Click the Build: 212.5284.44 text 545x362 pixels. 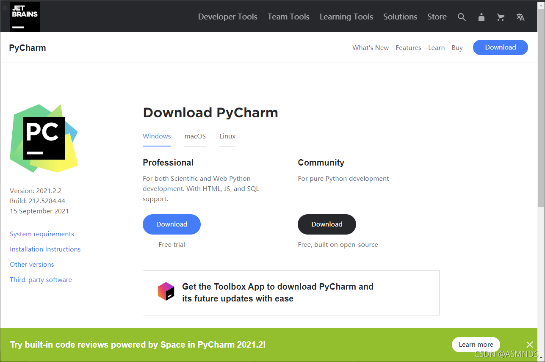point(37,201)
